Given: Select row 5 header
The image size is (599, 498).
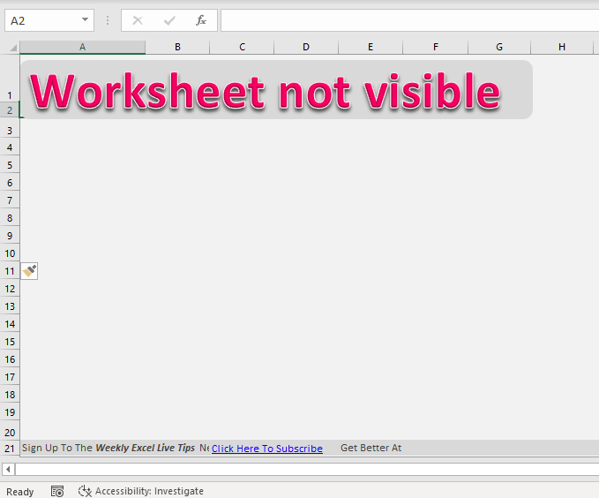Looking at the screenshot, I should point(10,165).
